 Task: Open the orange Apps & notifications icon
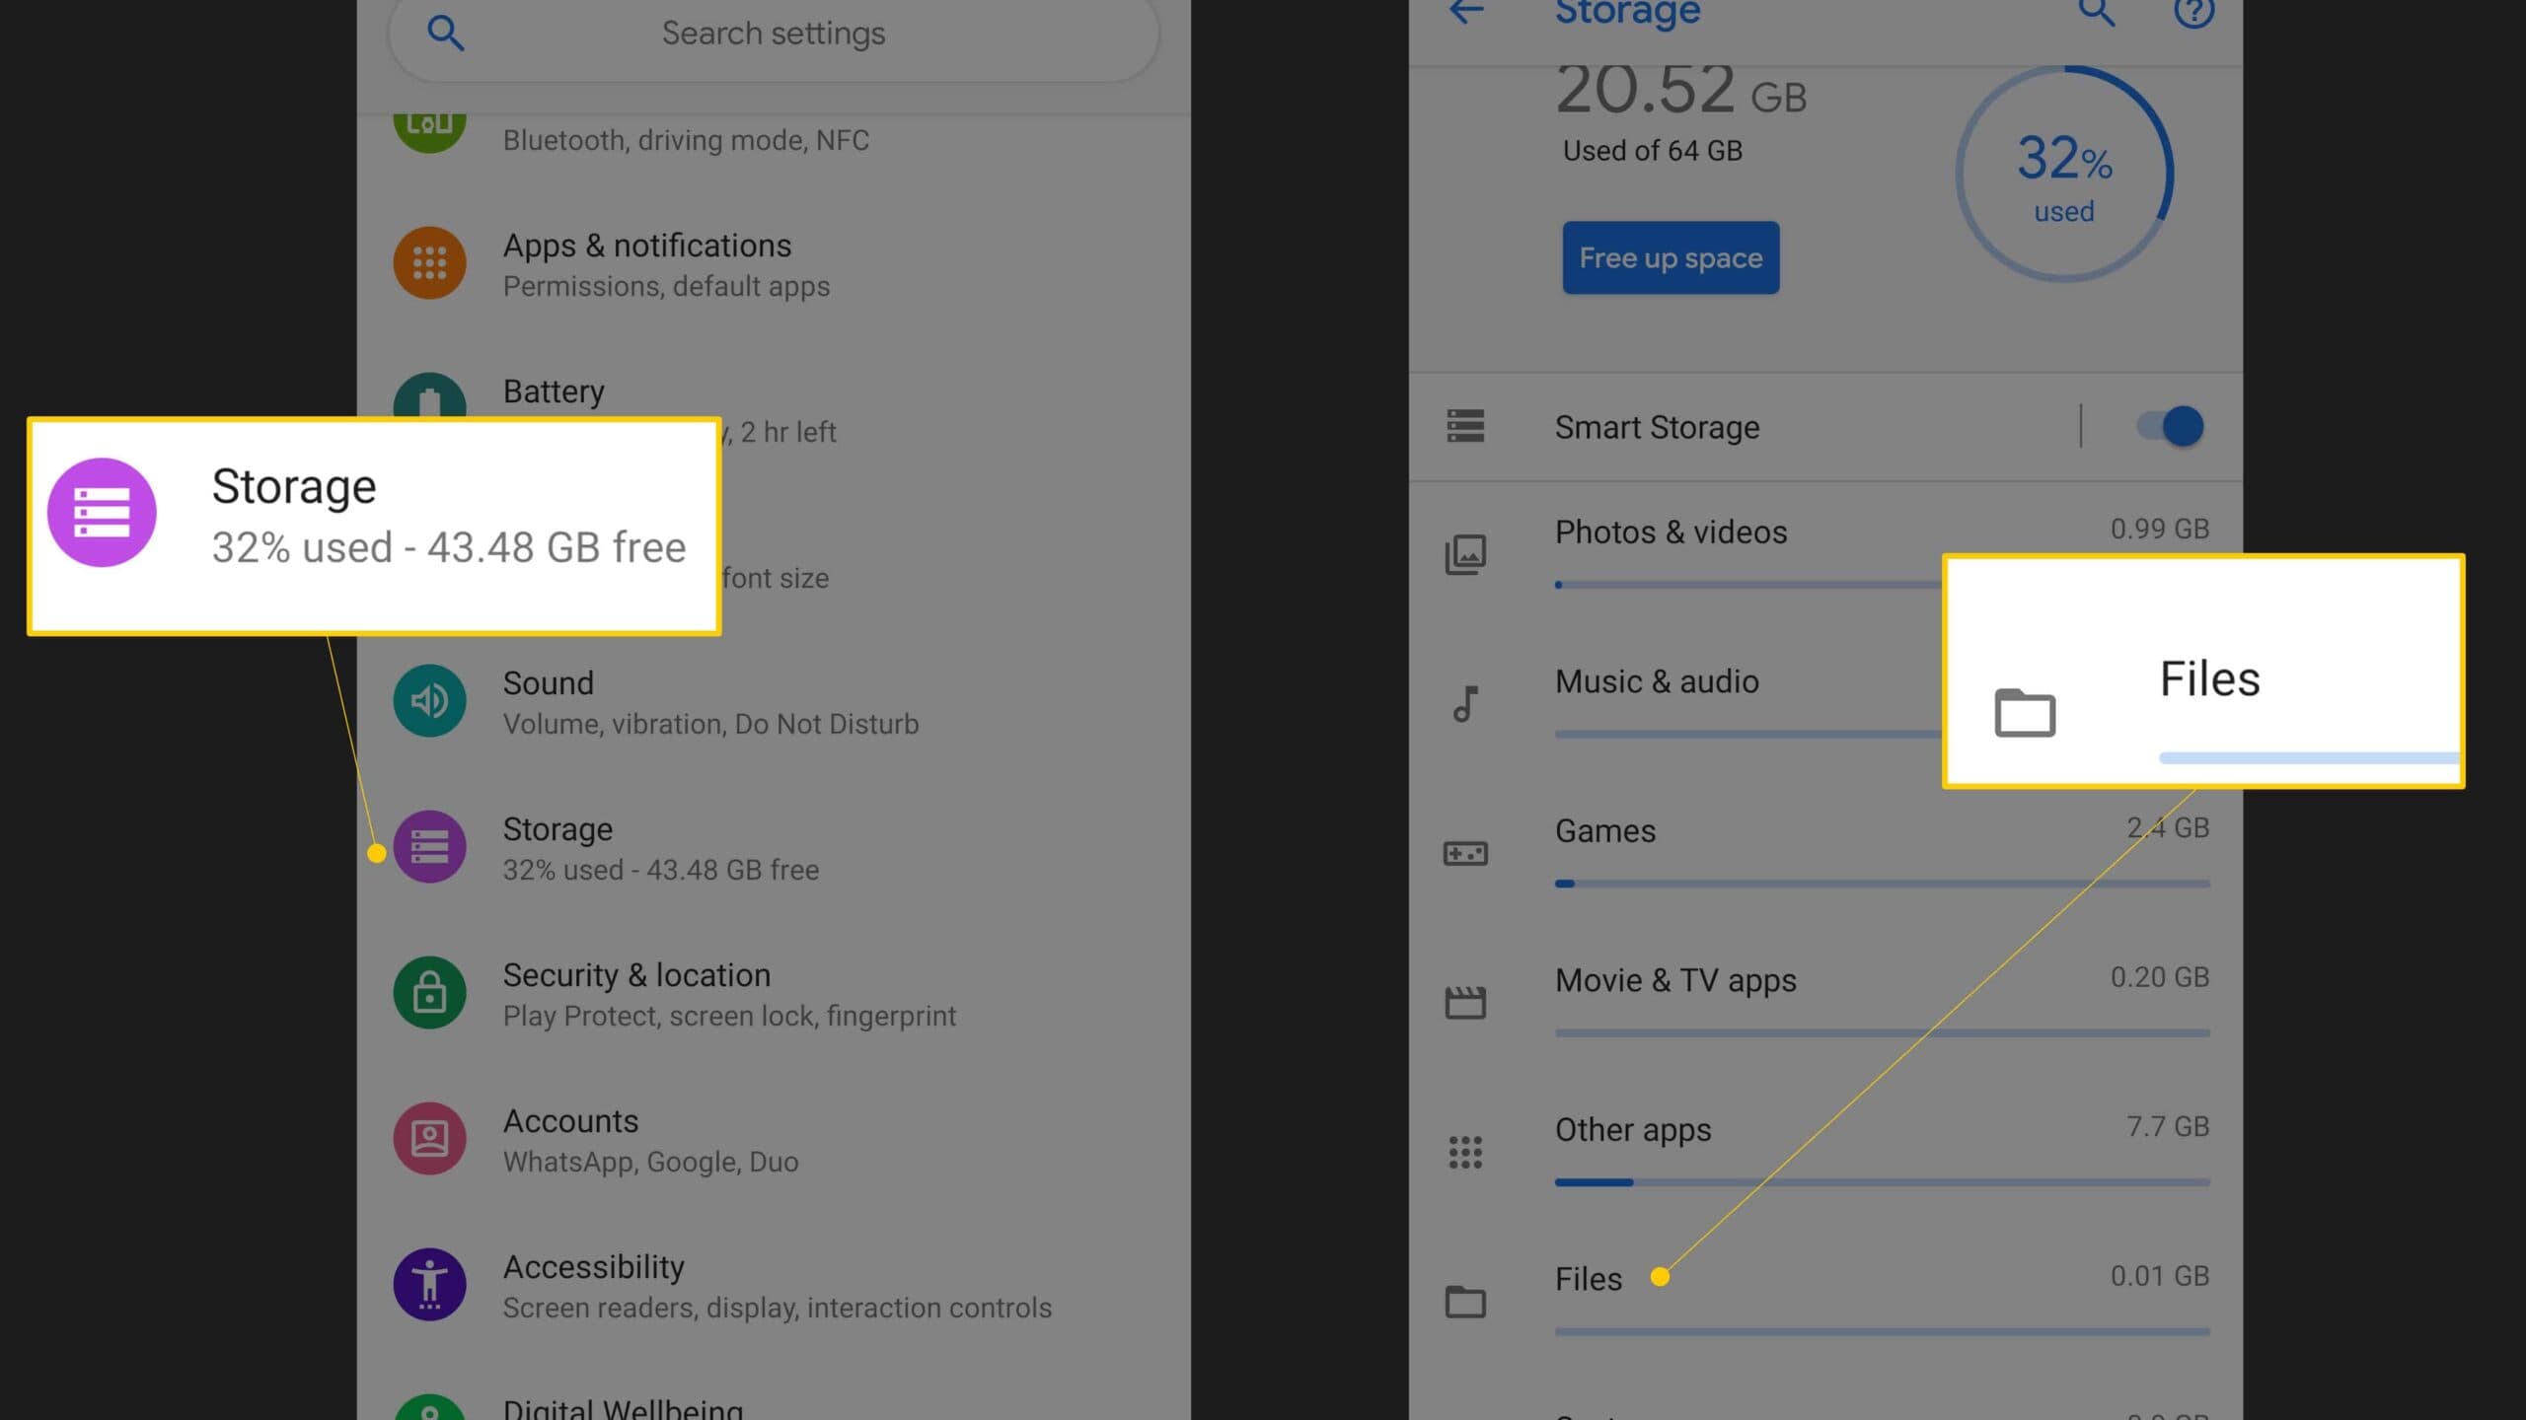429,263
